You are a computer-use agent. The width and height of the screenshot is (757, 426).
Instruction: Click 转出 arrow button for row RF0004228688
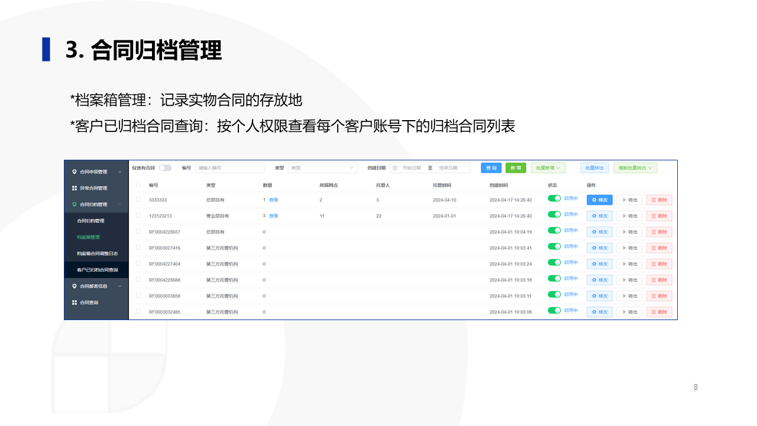pos(629,280)
